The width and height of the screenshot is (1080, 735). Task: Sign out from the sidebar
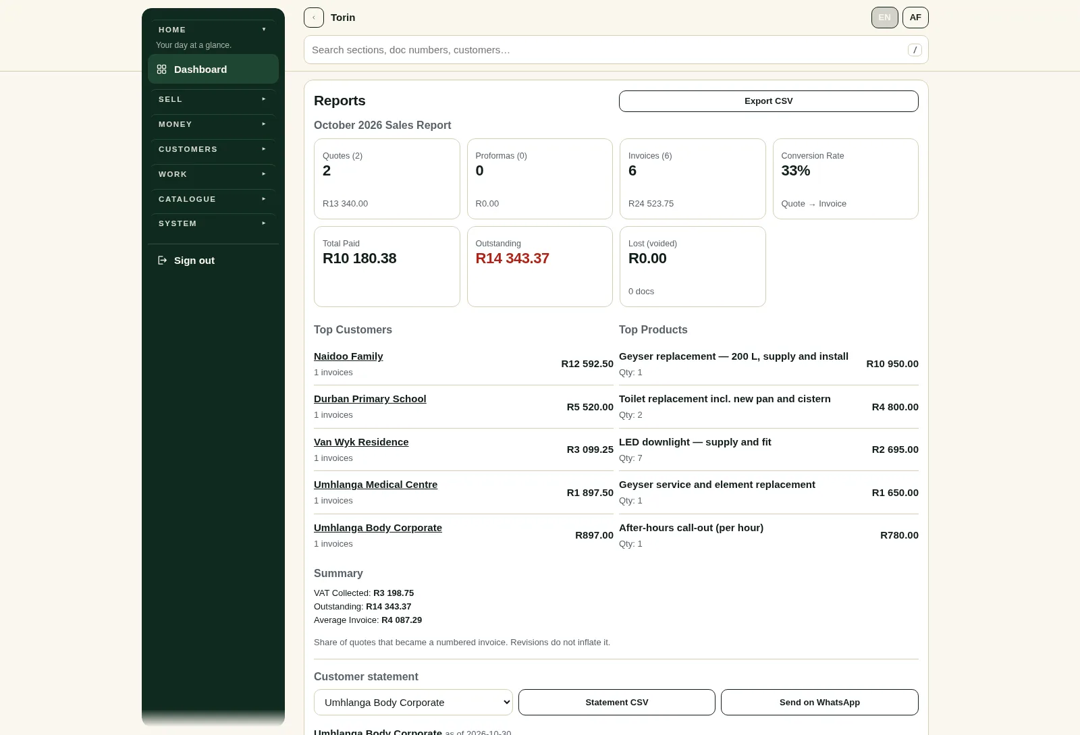coord(213,261)
